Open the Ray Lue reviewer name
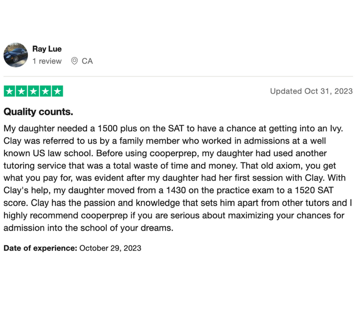358x311 pixels. click(x=47, y=49)
